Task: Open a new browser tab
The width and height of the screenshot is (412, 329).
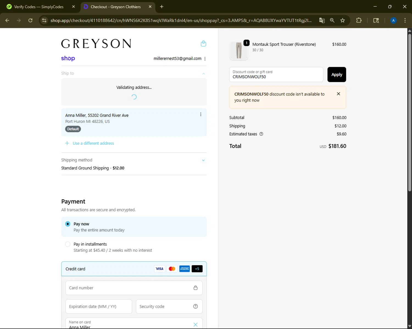Action: [x=162, y=7]
